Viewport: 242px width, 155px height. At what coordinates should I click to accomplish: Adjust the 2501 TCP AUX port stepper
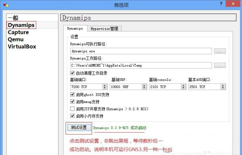[x=223, y=87]
